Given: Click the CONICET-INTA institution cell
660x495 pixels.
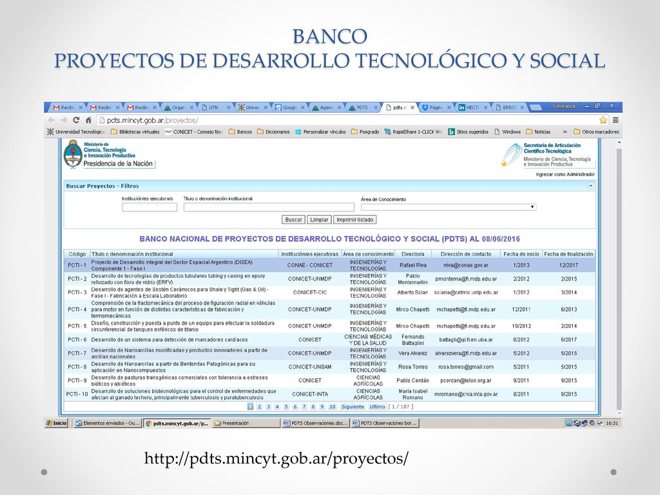Looking at the screenshot, I should 310,394.
